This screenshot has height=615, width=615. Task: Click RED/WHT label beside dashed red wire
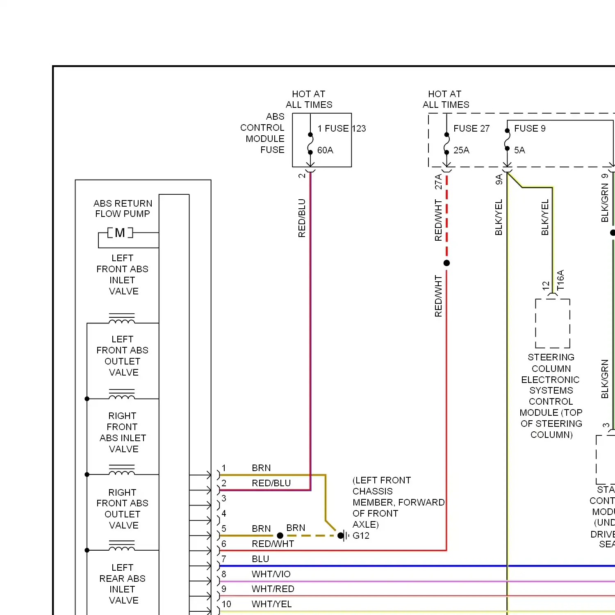click(x=438, y=220)
